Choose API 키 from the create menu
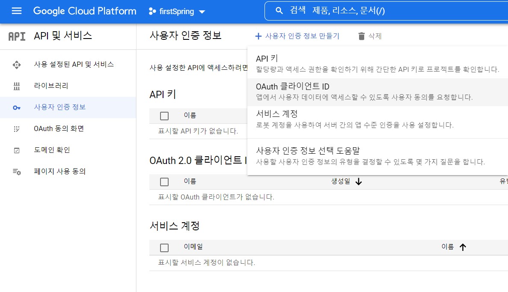 [377, 63]
